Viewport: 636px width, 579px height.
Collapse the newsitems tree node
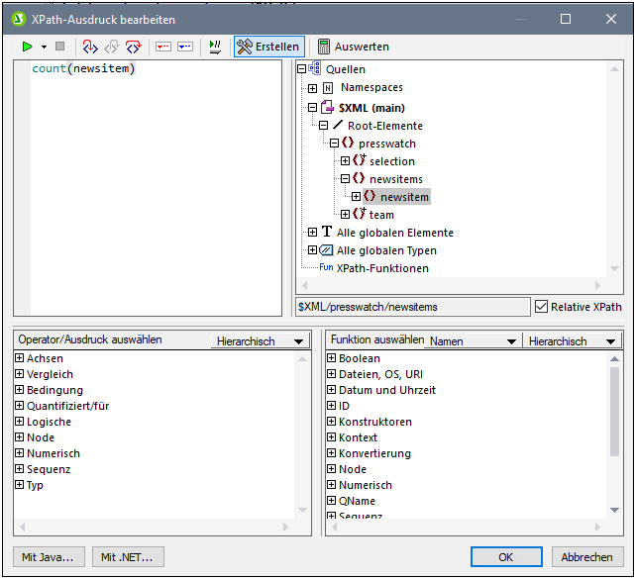coord(345,179)
